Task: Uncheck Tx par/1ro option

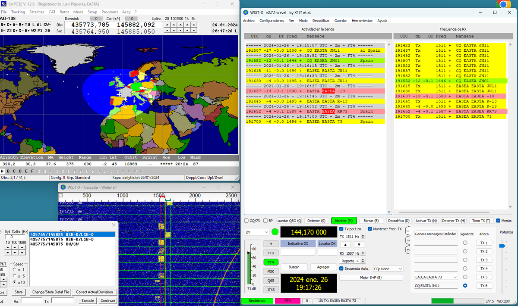Action: (341, 229)
